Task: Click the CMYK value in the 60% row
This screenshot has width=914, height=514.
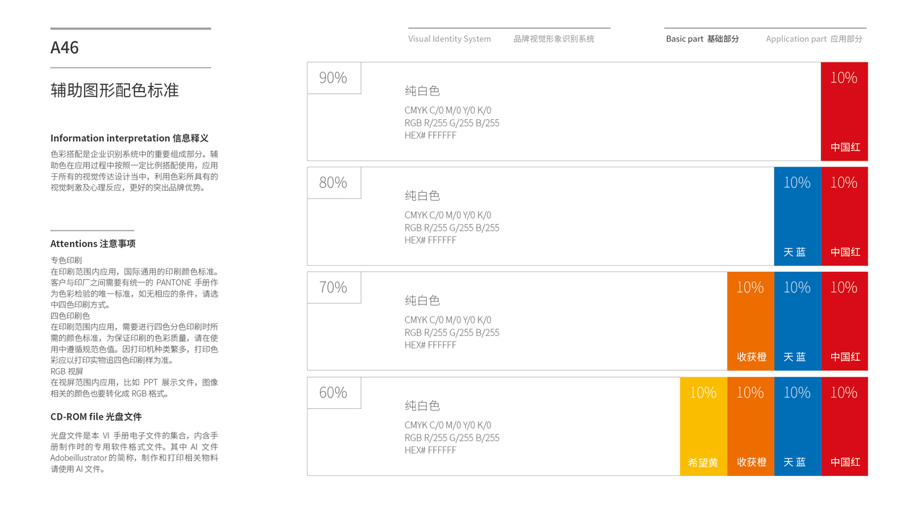Action: [448, 425]
